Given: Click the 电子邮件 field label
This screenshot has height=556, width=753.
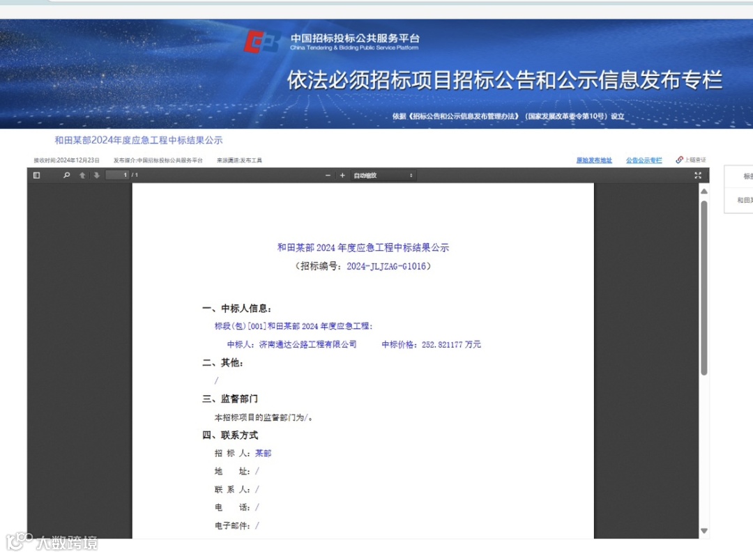Looking at the screenshot, I should click(x=232, y=526).
